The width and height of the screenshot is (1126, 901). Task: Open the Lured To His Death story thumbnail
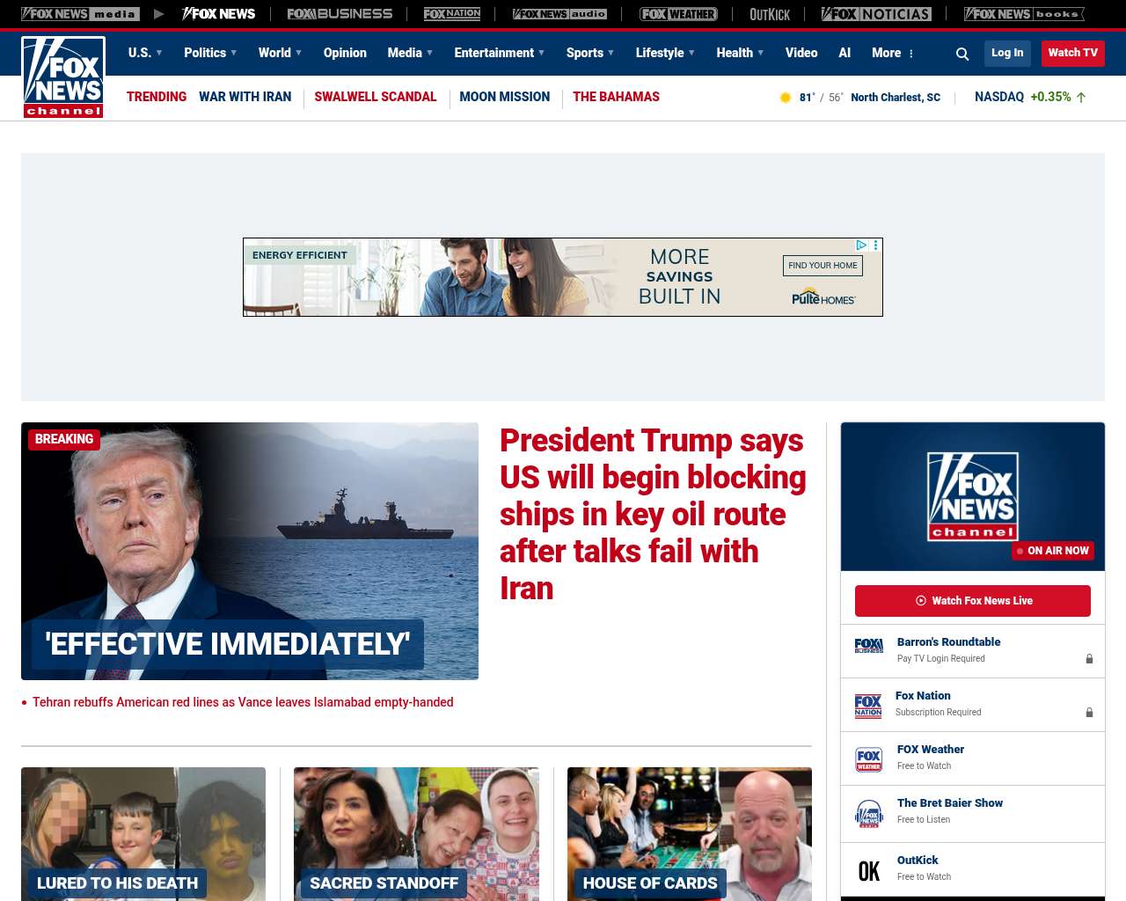143,834
